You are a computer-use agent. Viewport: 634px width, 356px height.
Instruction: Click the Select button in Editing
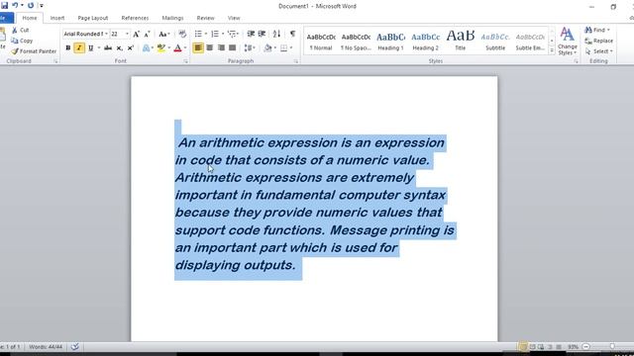click(599, 51)
